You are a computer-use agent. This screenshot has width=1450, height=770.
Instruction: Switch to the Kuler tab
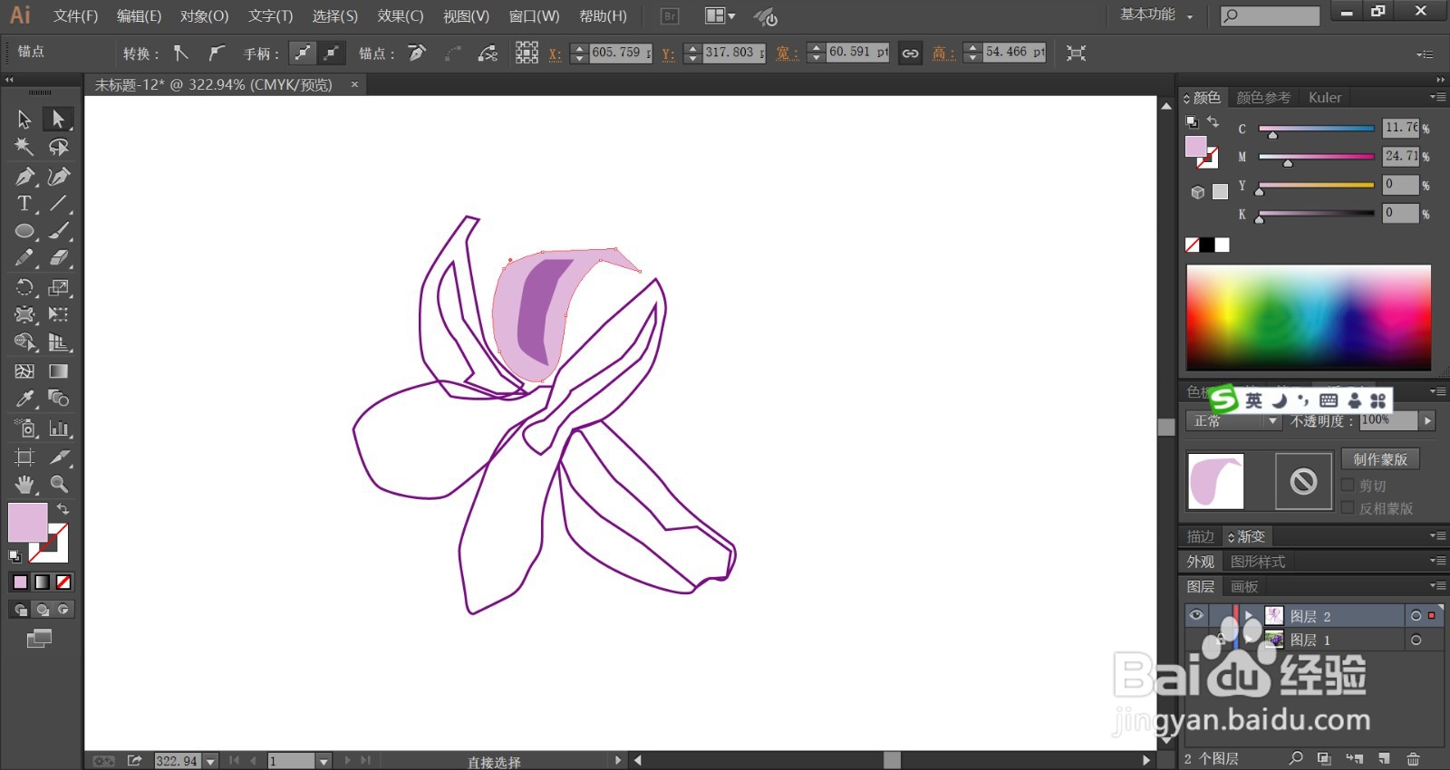pyautogui.click(x=1325, y=97)
